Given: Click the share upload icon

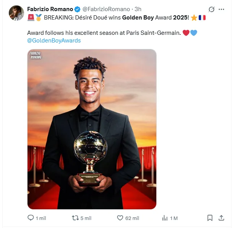Looking at the screenshot, I should pos(221,218).
